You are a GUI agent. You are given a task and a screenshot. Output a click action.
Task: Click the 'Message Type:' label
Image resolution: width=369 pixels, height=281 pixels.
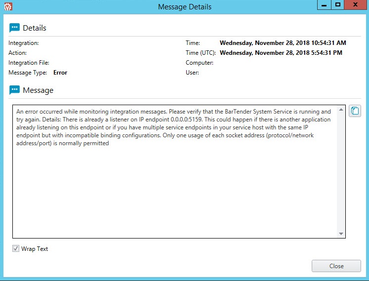tap(28, 73)
